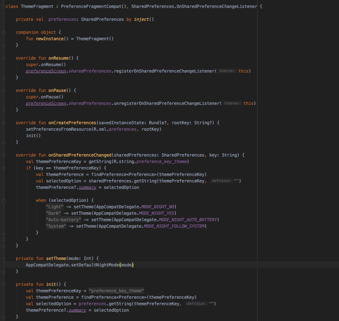Viewport: 339px width, 321px height.
Task: Click setDefaultNightMode method call
Action: (x=95, y=265)
